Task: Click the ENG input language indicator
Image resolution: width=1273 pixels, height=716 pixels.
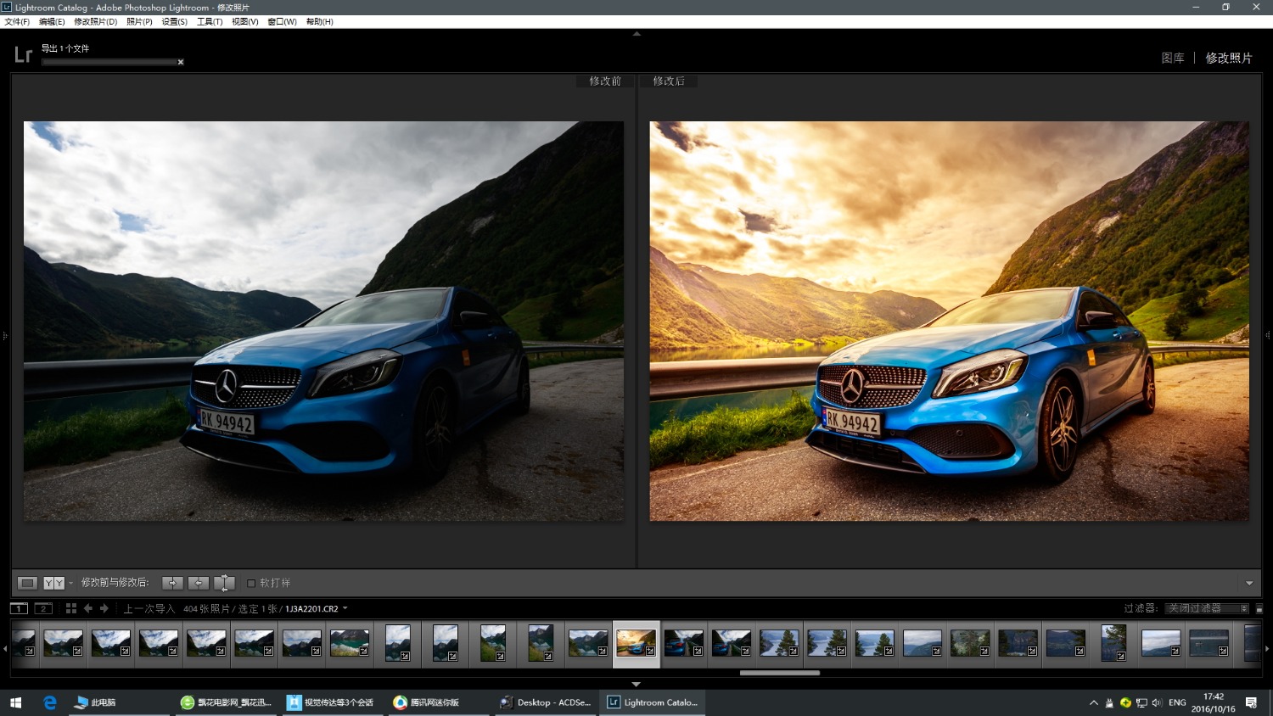Action: (x=1177, y=702)
